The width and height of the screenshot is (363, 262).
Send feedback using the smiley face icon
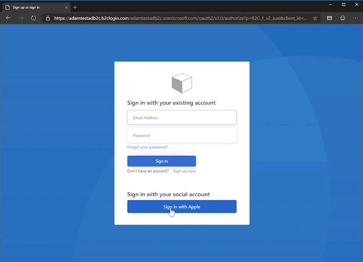point(343,18)
